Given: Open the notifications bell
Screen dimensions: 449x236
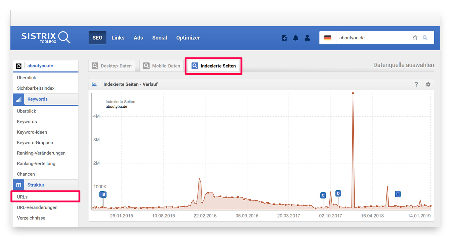Looking at the screenshot, I should 296,38.
